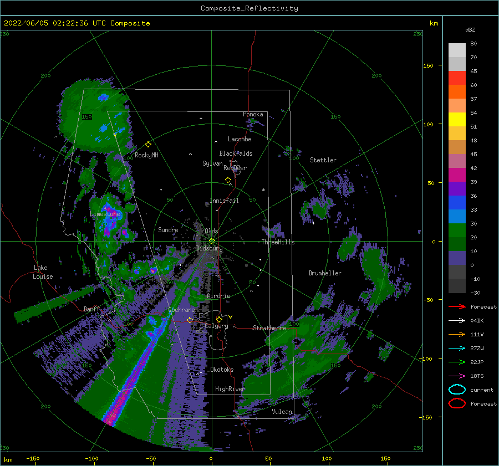Click the RedDeer city label

[235, 168]
